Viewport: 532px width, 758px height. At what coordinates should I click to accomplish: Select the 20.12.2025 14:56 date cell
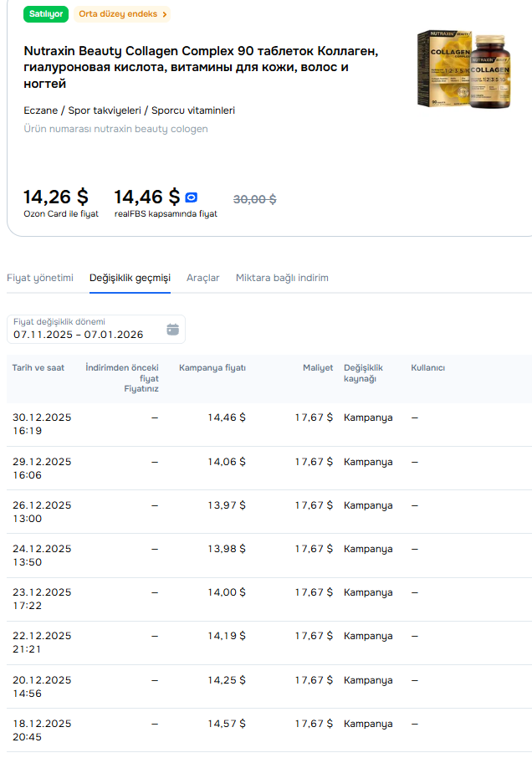[x=42, y=687]
